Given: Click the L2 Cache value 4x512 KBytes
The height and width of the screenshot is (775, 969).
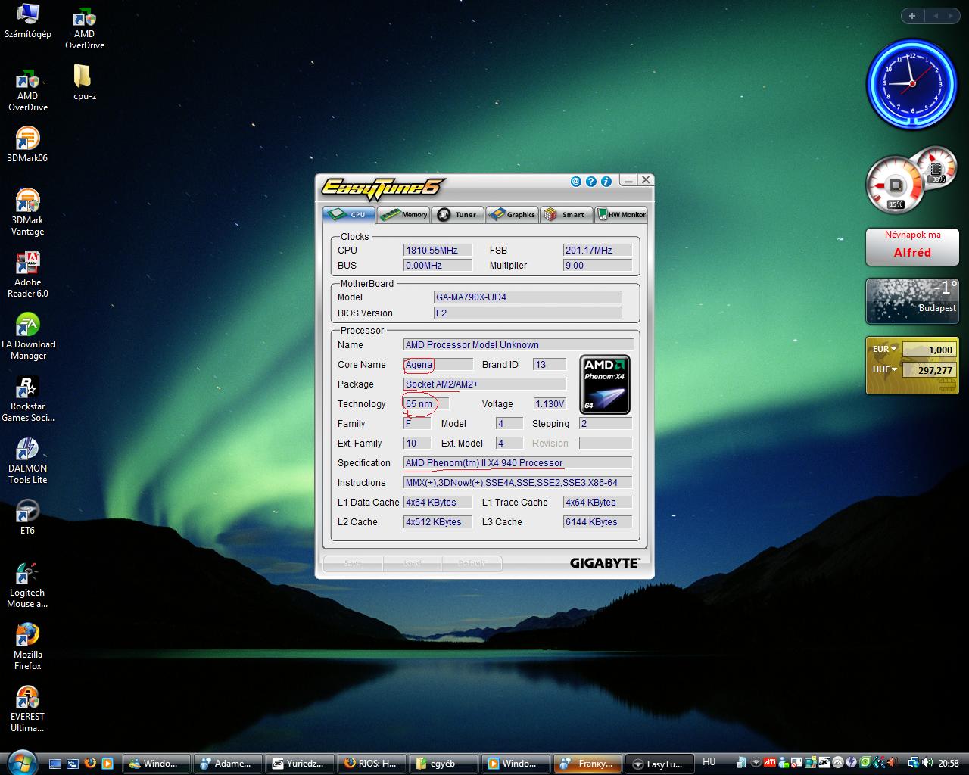Looking at the screenshot, I should coord(438,521).
